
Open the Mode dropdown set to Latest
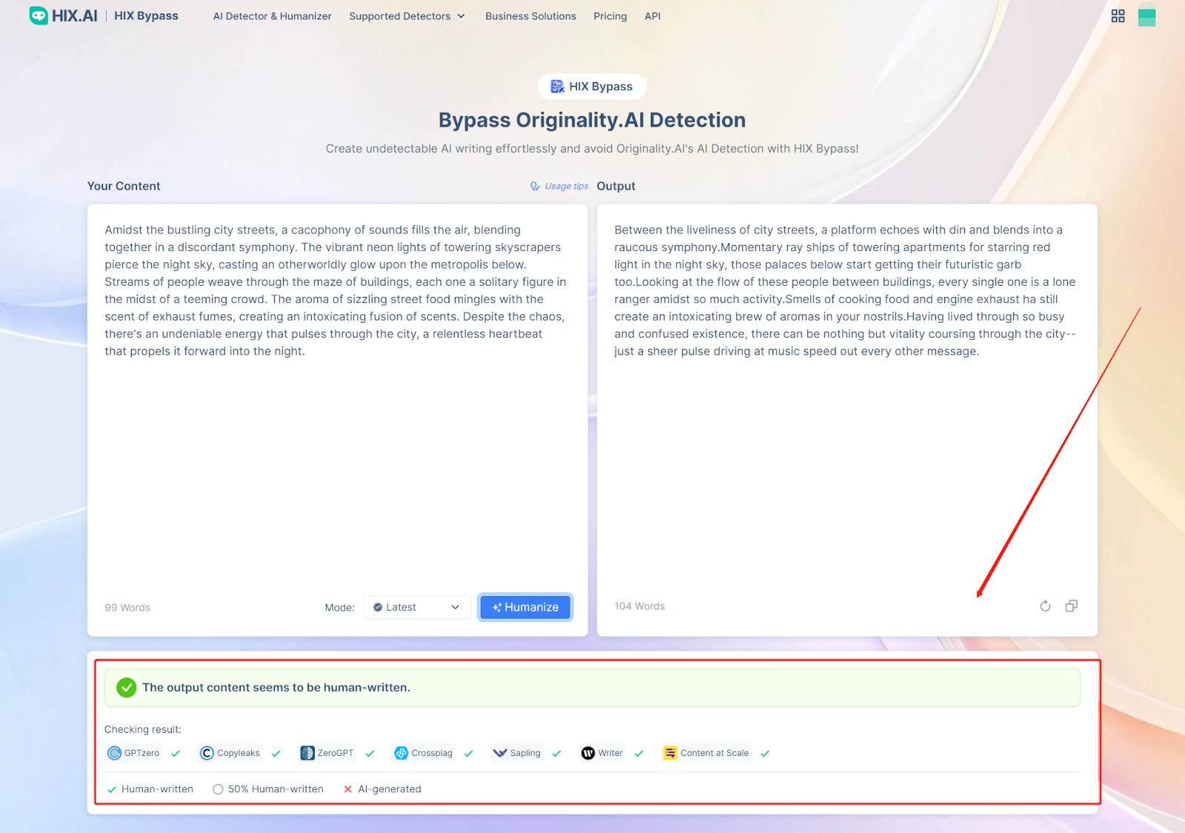(417, 607)
